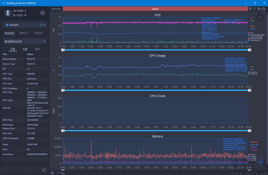Click the round stop recording button
Screen dimensions: 268x175
tap(43, 13)
